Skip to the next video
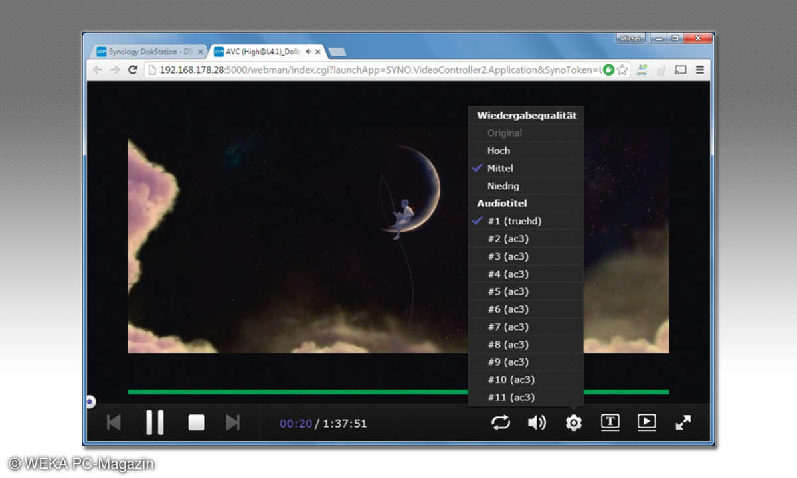This screenshot has height=478, width=797. pos(232,422)
